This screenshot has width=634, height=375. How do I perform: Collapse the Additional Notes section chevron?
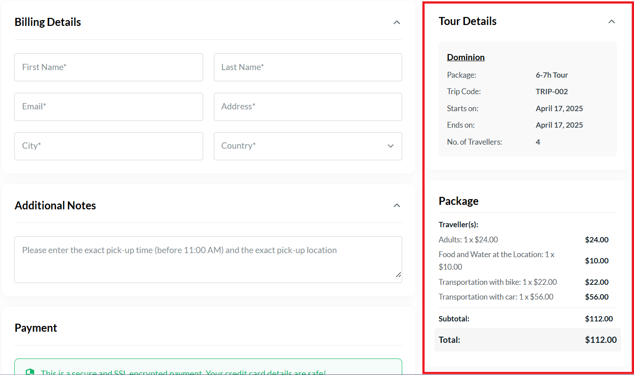coord(396,205)
